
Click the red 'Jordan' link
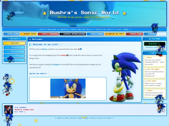pyautogui.click(x=63, y=55)
